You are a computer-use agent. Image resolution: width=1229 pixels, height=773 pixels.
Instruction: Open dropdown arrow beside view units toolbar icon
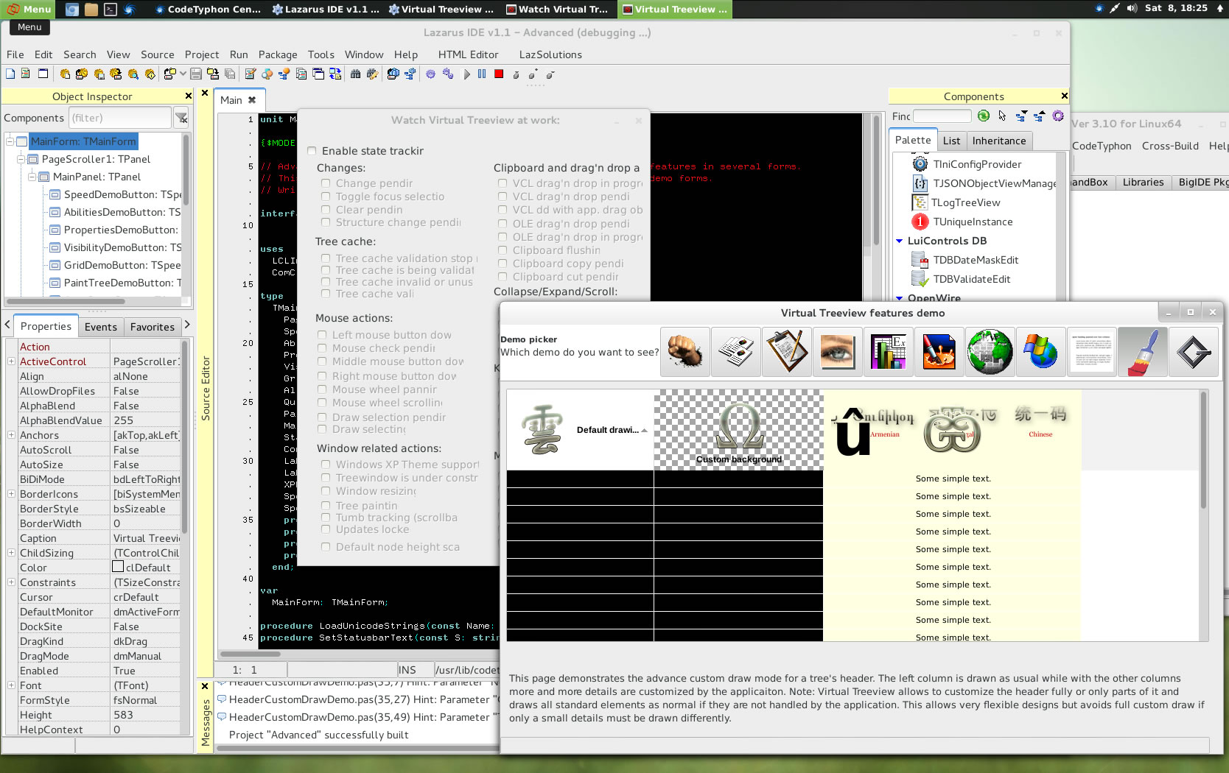click(x=183, y=74)
